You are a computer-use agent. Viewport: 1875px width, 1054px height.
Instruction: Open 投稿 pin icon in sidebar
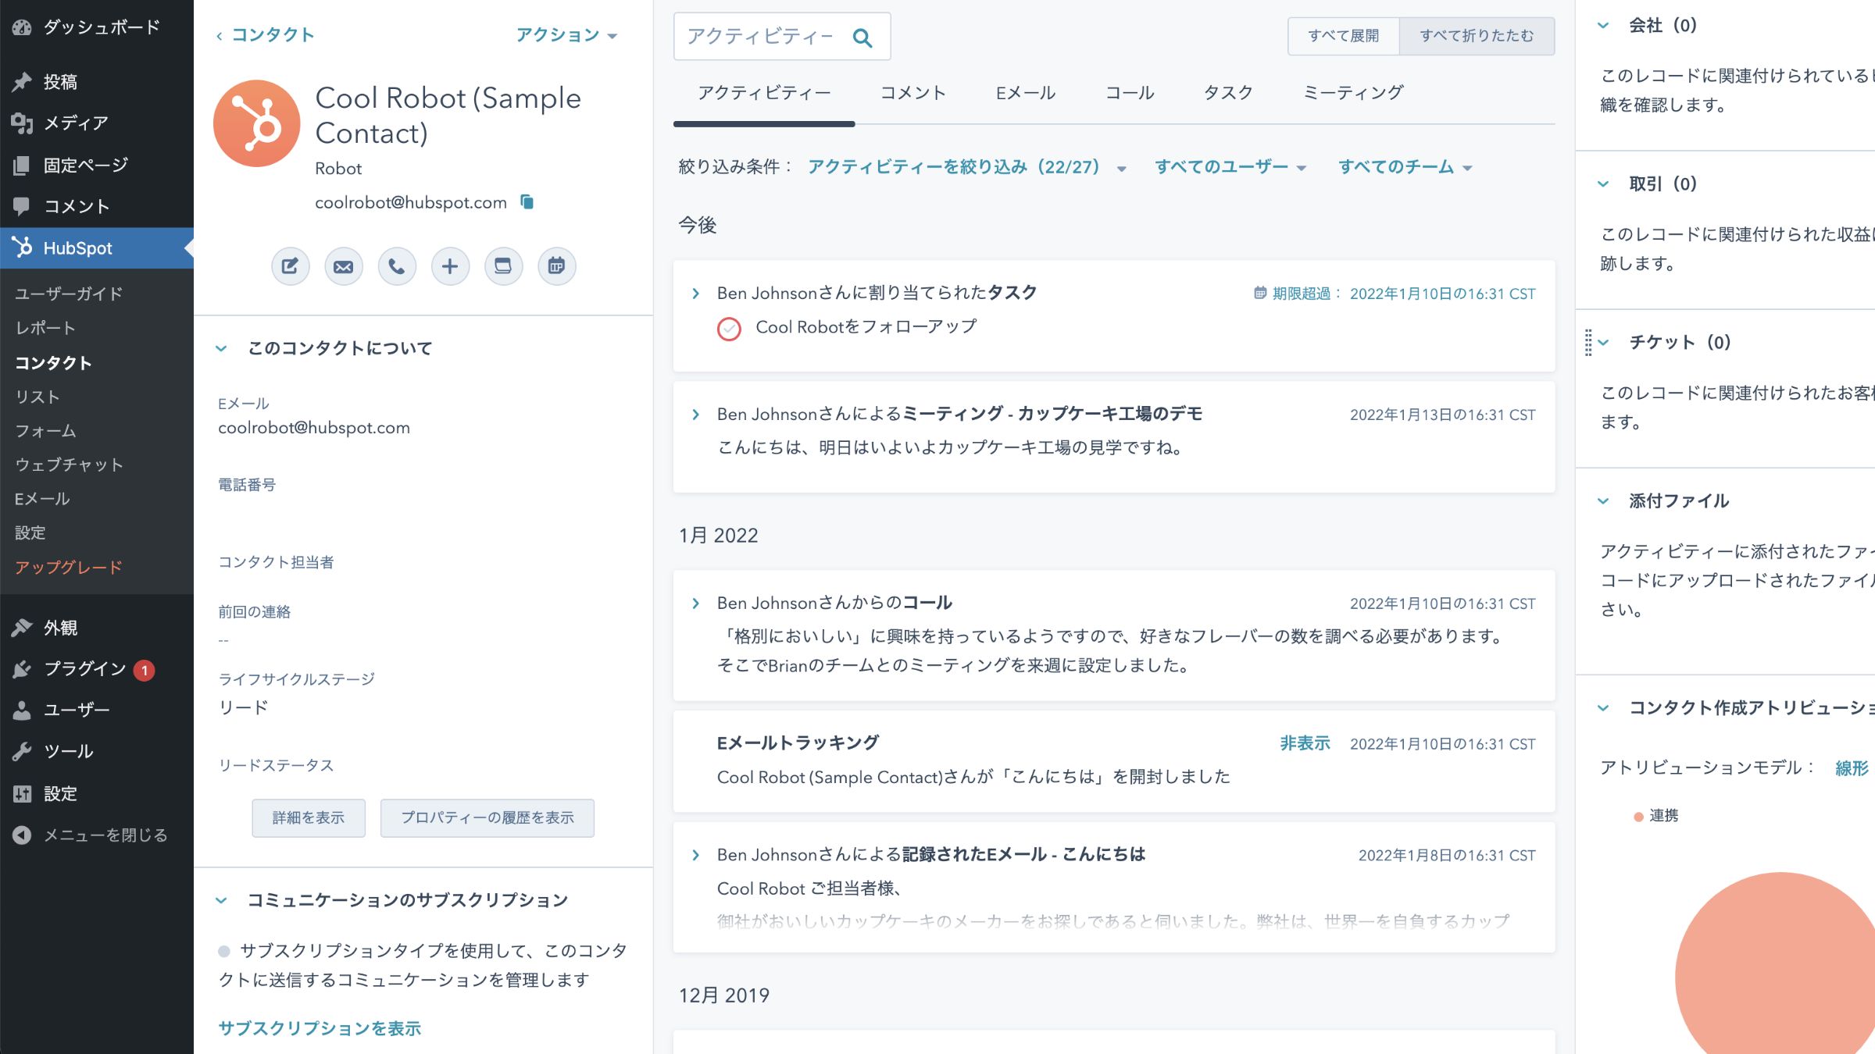point(97,82)
